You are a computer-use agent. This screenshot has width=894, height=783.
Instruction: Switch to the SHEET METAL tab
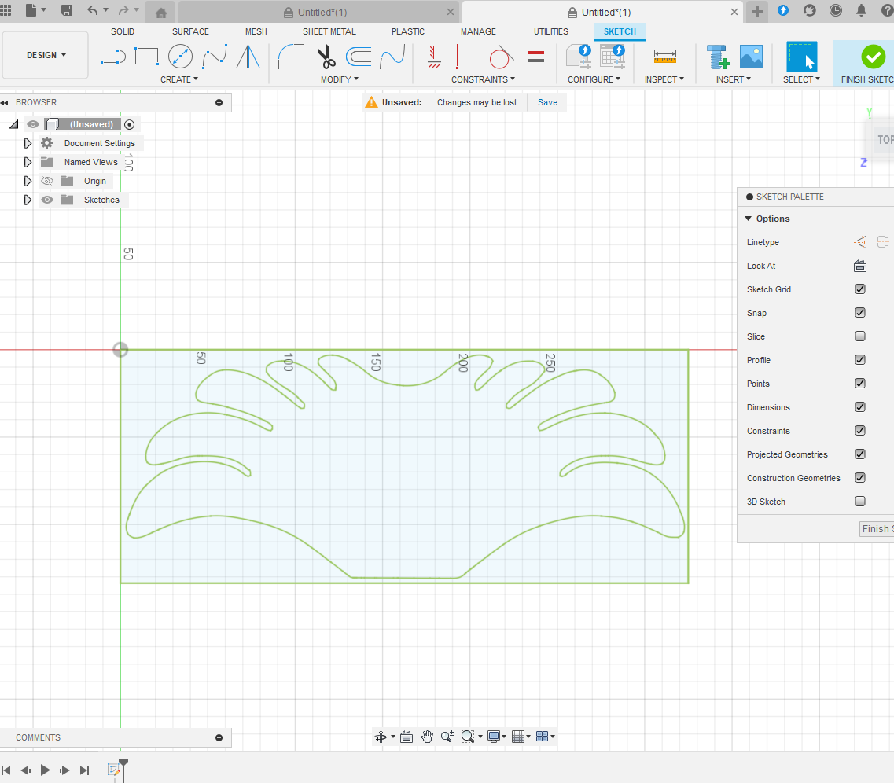(329, 32)
